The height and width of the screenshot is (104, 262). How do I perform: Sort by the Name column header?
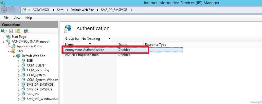pos(90,44)
